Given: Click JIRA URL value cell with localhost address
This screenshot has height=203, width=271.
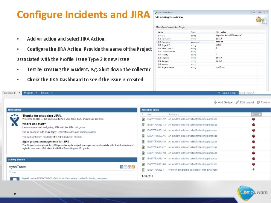Looking at the screenshot, I should click(228, 35).
